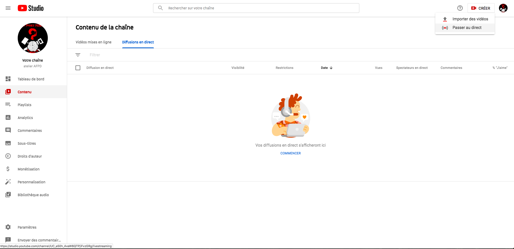This screenshot has height=249, width=514.
Task: Open the hamburger navigation menu
Action: point(8,8)
